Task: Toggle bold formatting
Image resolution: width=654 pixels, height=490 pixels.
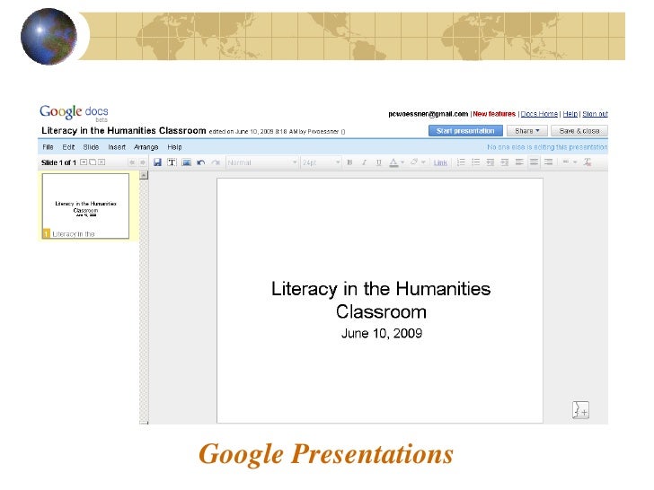Action: (x=349, y=162)
